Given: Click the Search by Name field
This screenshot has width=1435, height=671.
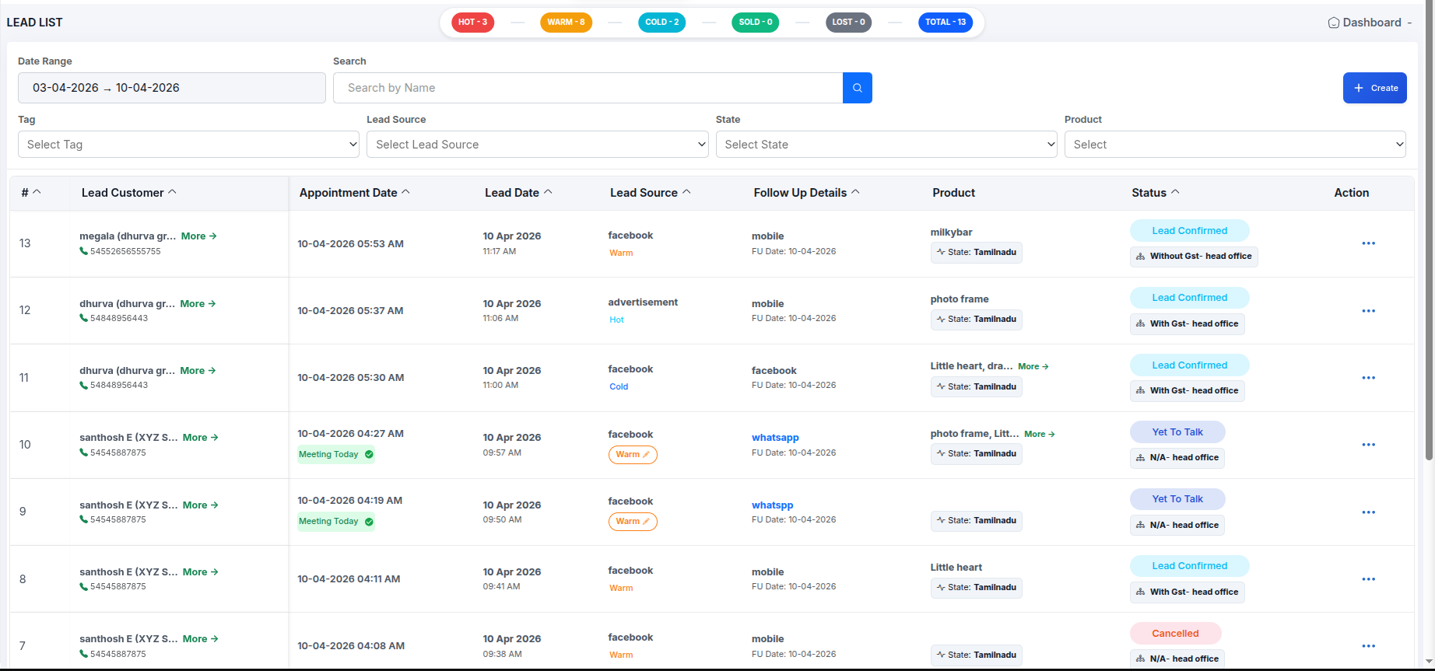Looking at the screenshot, I should click(x=588, y=88).
